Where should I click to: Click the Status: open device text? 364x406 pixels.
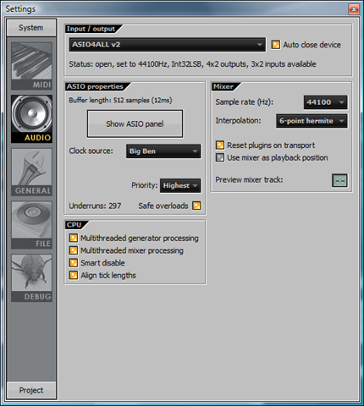click(192, 64)
